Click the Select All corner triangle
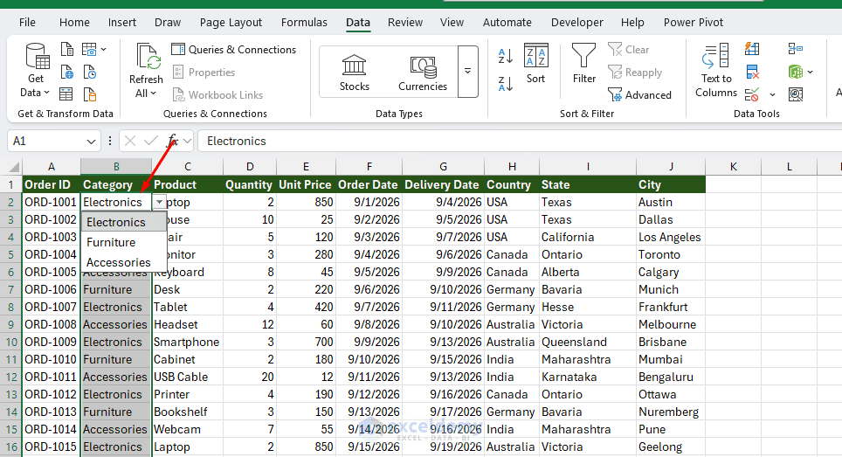Screen dimensions: 842x457 tap(14, 167)
